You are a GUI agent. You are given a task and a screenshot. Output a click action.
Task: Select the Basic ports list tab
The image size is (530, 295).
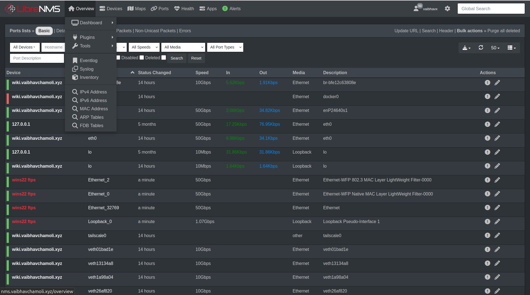(x=44, y=31)
